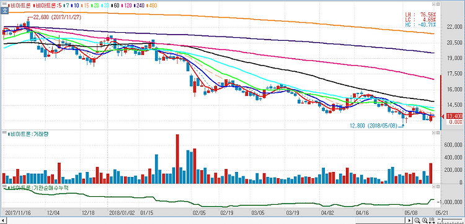The width and height of the screenshot is (465, 224).
Task: Click the tallest red volume bar
Action: click(x=177, y=159)
